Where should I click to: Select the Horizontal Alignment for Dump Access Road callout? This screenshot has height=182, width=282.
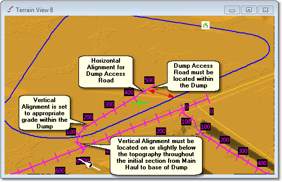point(106,71)
